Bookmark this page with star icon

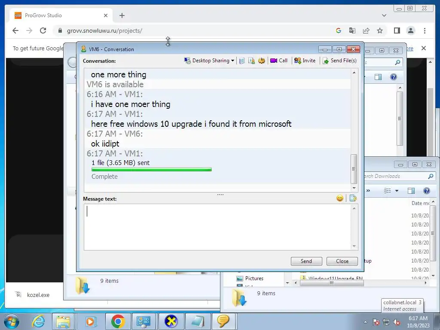[x=380, y=31]
